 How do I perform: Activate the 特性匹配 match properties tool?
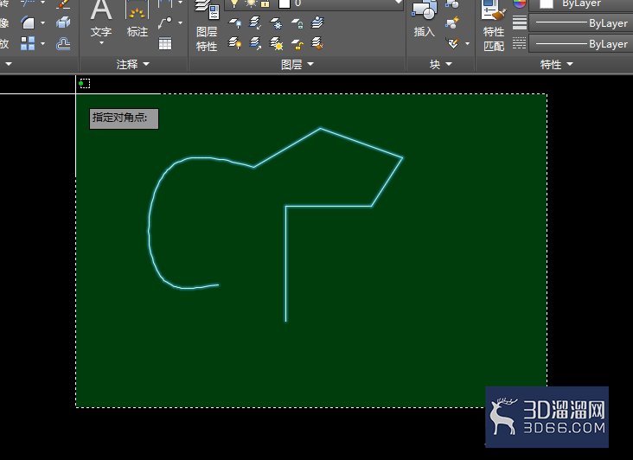tap(494, 26)
